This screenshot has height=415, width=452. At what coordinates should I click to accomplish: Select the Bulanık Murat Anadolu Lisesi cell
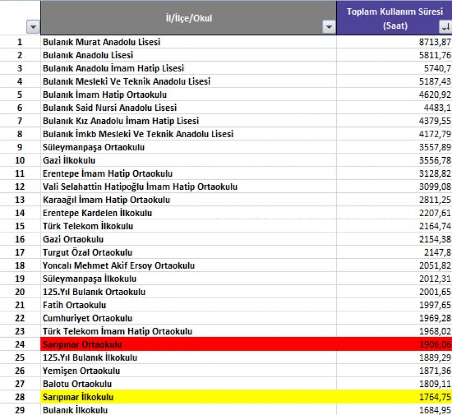(x=188, y=42)
